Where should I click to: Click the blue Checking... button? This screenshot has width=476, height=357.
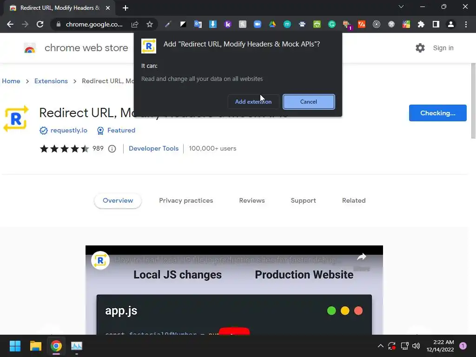click(437, 113)
